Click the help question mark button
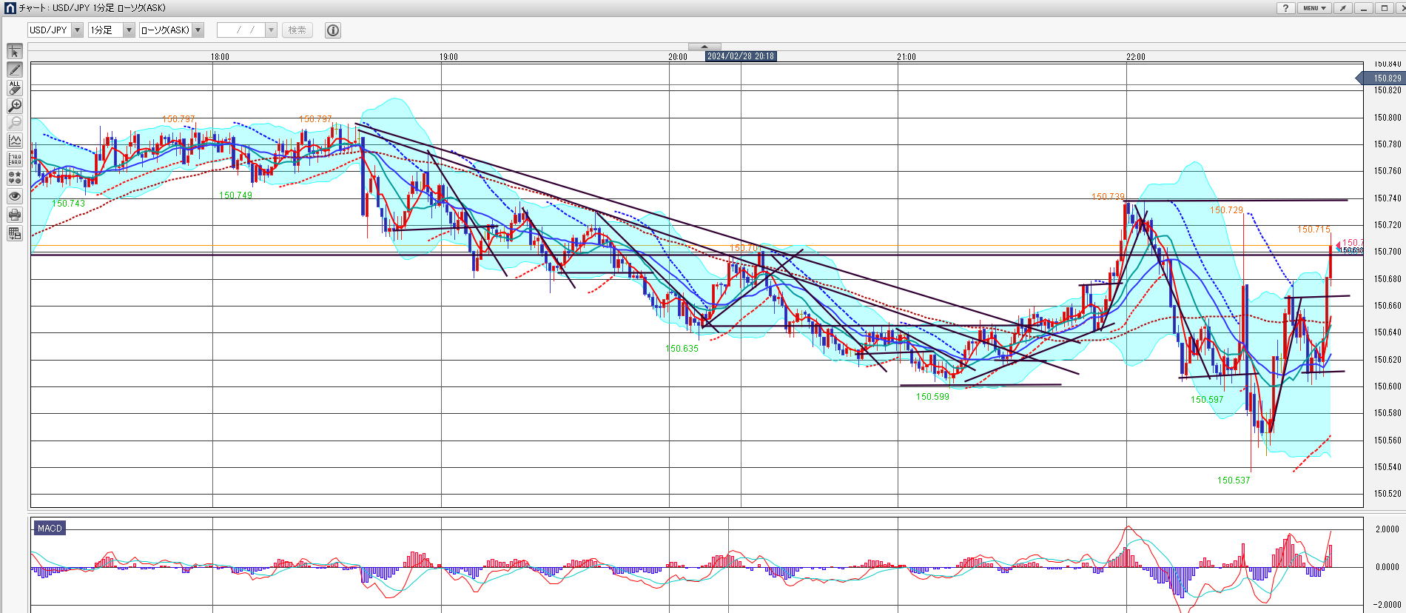The image size is (1406, 613). pyautogui.click(x=1285, y=8)
